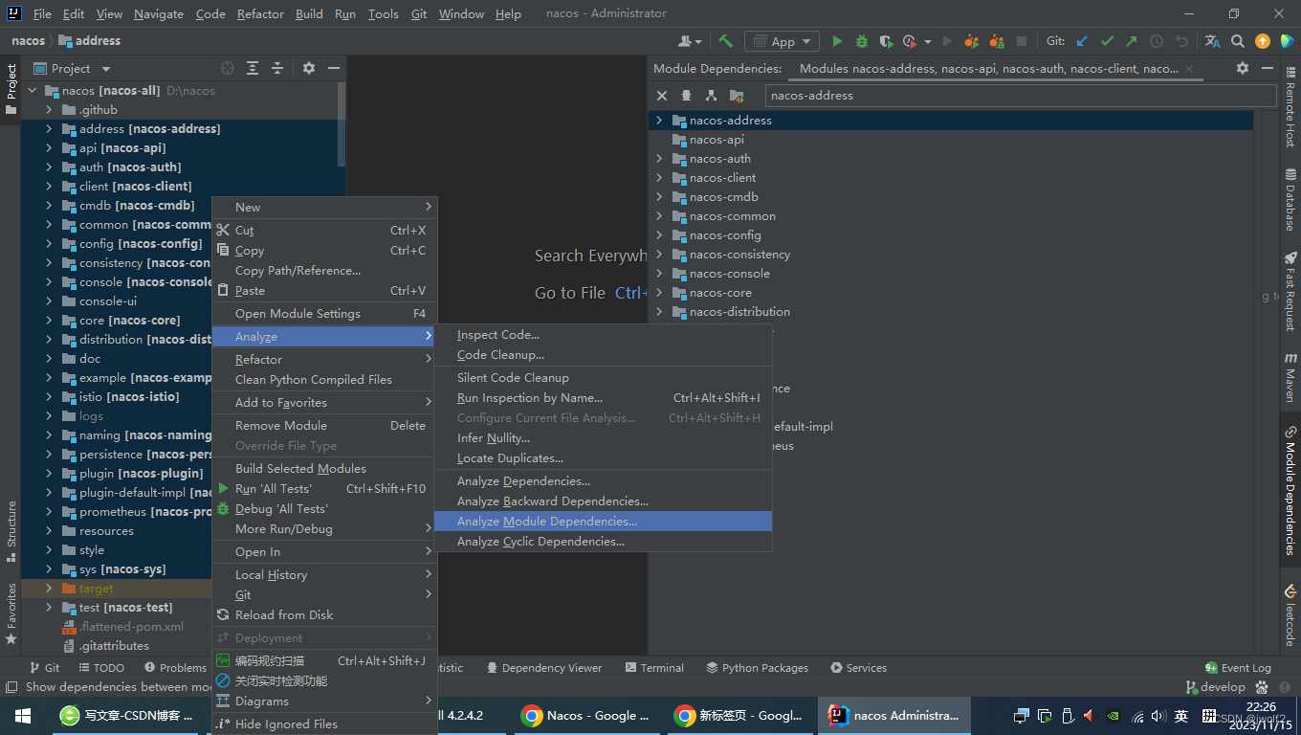The width and height of the screenshot is (1301, 735).
Task: Click the develop Git branch widget
Action: click(x=1215, y=687)
